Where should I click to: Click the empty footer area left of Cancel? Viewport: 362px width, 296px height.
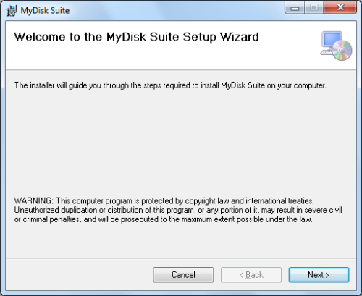click(78, 275)
